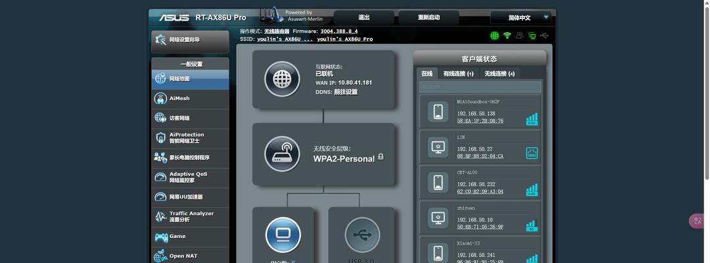Image resolution: width=710 pixels, height=263 pixels.
Task: Click the signal strength icon for CET-AL00
Action: coord(532,189)
